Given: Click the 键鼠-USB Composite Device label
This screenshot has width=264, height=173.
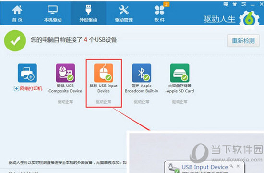Looking at the screenshot, I should 65,88.
